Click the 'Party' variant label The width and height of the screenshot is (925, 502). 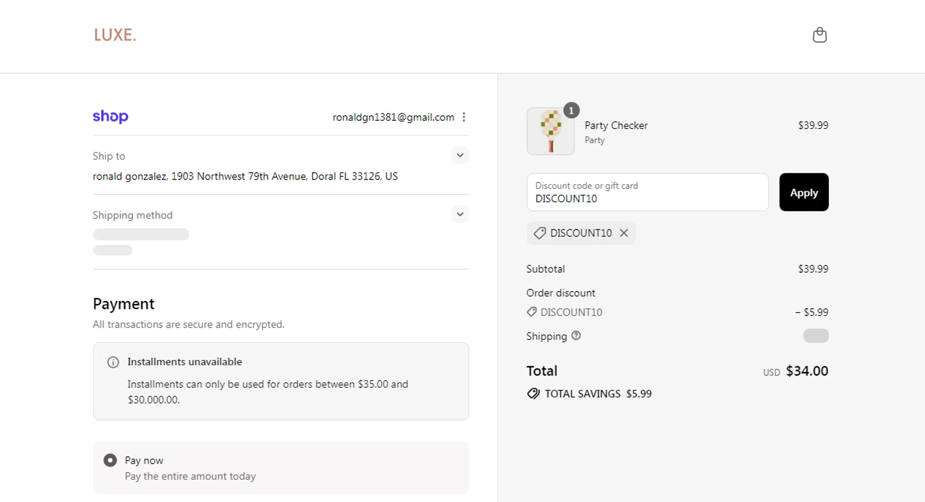594,140
